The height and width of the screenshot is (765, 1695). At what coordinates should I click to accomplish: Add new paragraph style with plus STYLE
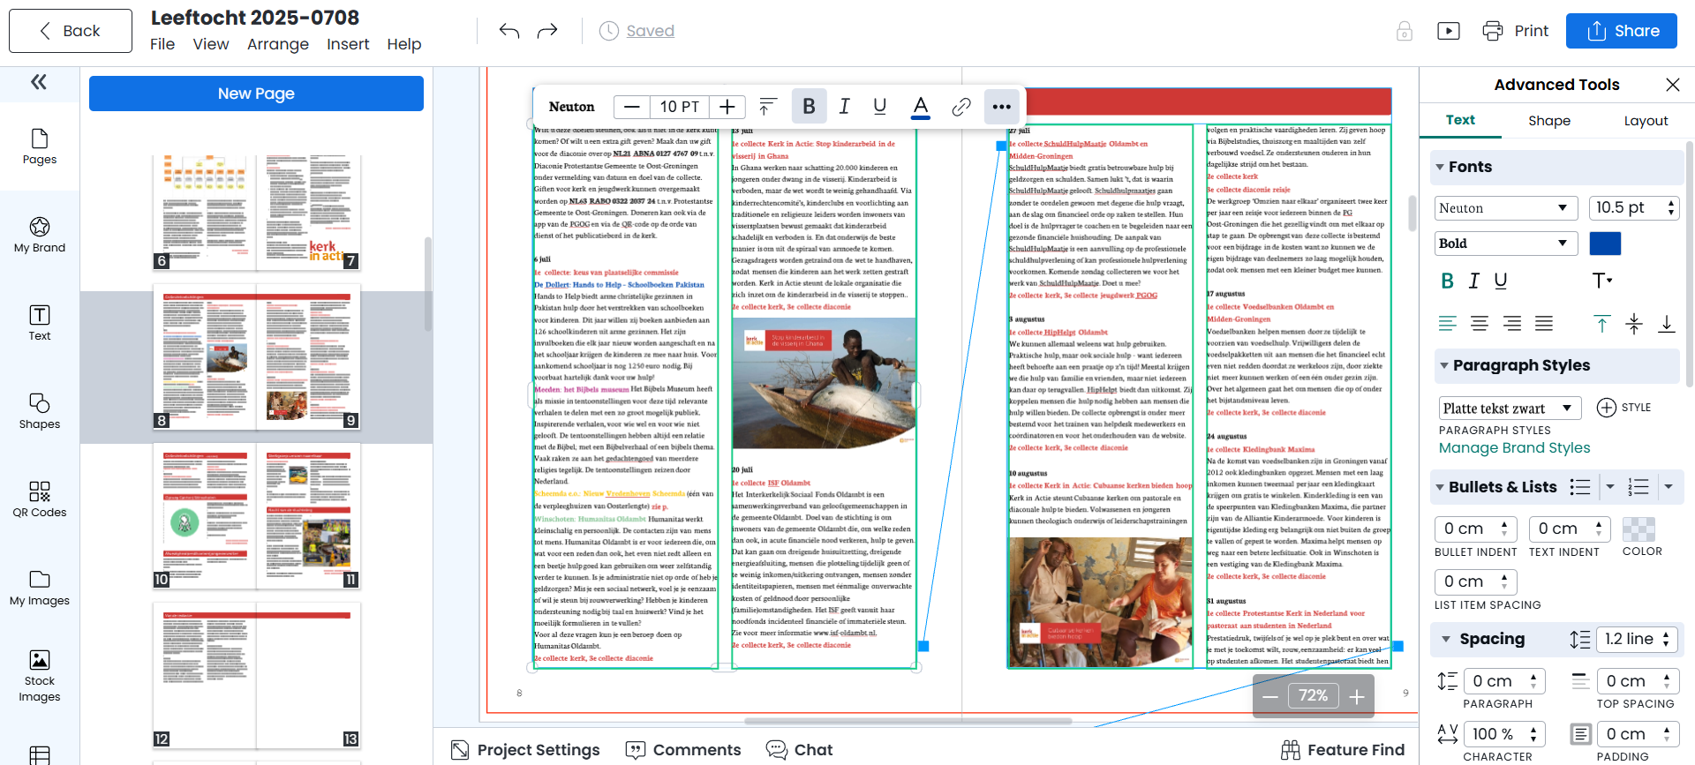tap(1624, 408)
